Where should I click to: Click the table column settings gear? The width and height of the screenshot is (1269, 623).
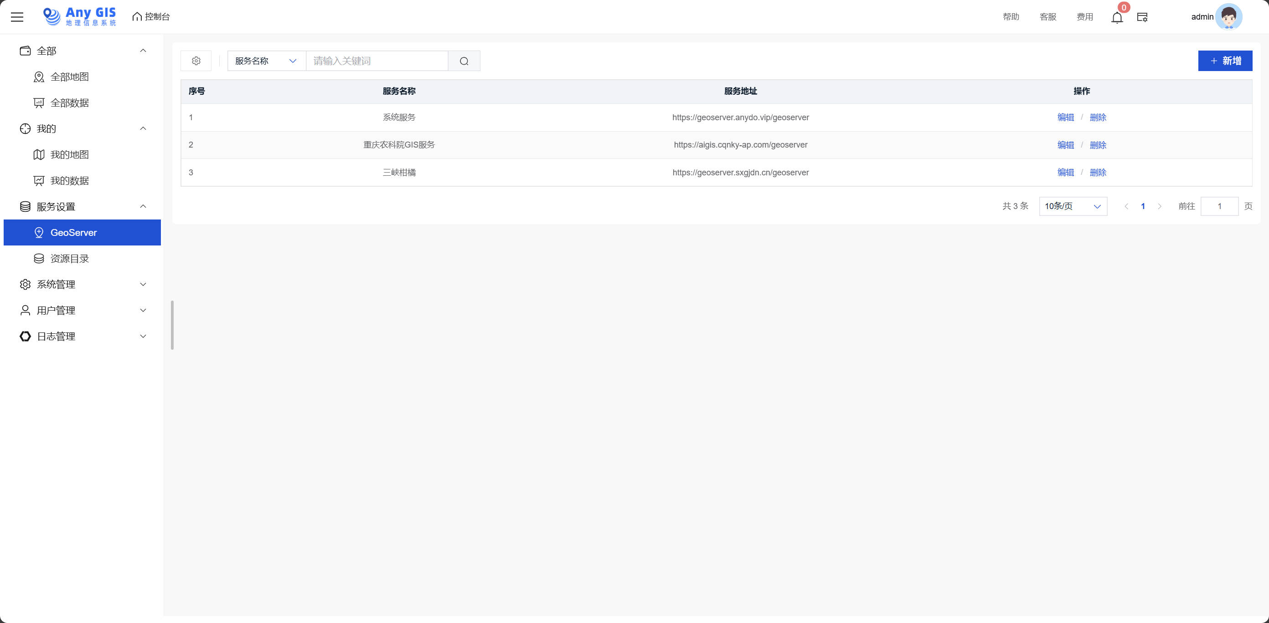(196, 61)
